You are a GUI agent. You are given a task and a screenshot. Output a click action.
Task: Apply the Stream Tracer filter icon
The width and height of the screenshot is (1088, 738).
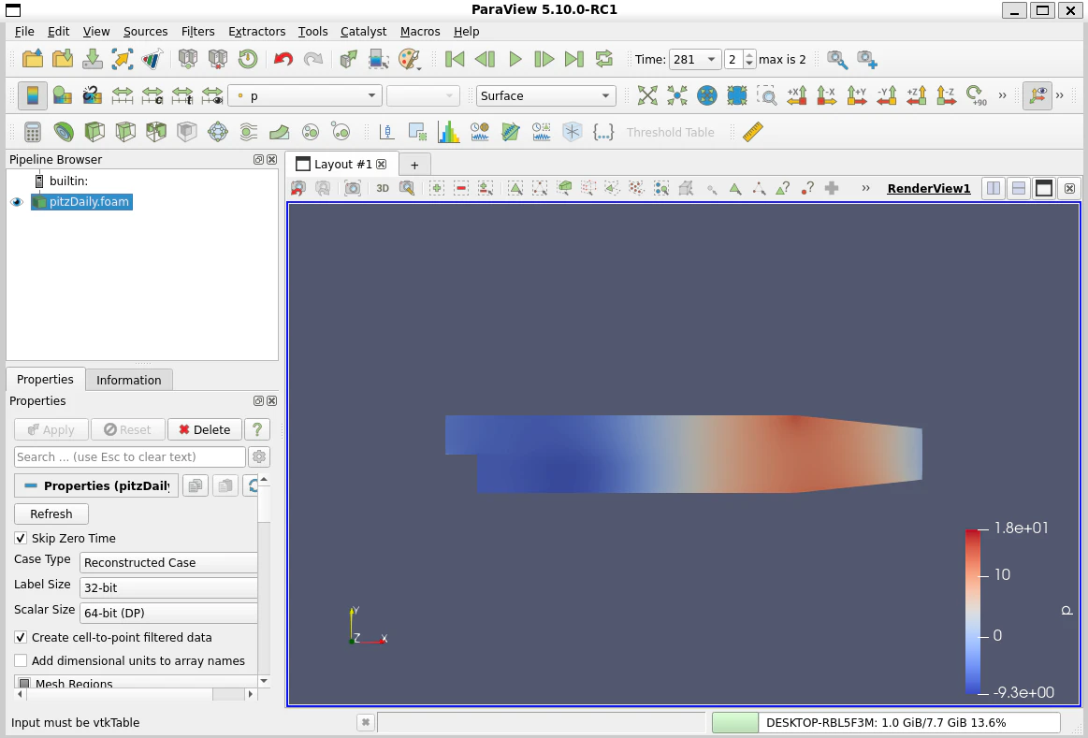tap(249, 132)
